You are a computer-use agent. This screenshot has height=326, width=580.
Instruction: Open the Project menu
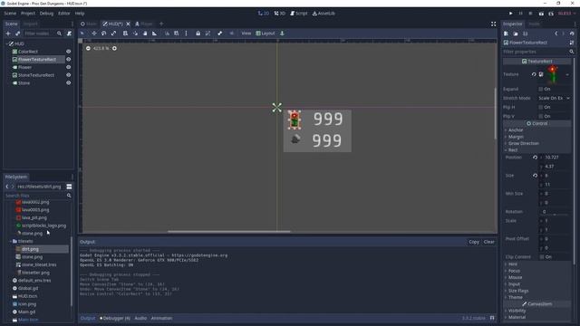point(28,14)
